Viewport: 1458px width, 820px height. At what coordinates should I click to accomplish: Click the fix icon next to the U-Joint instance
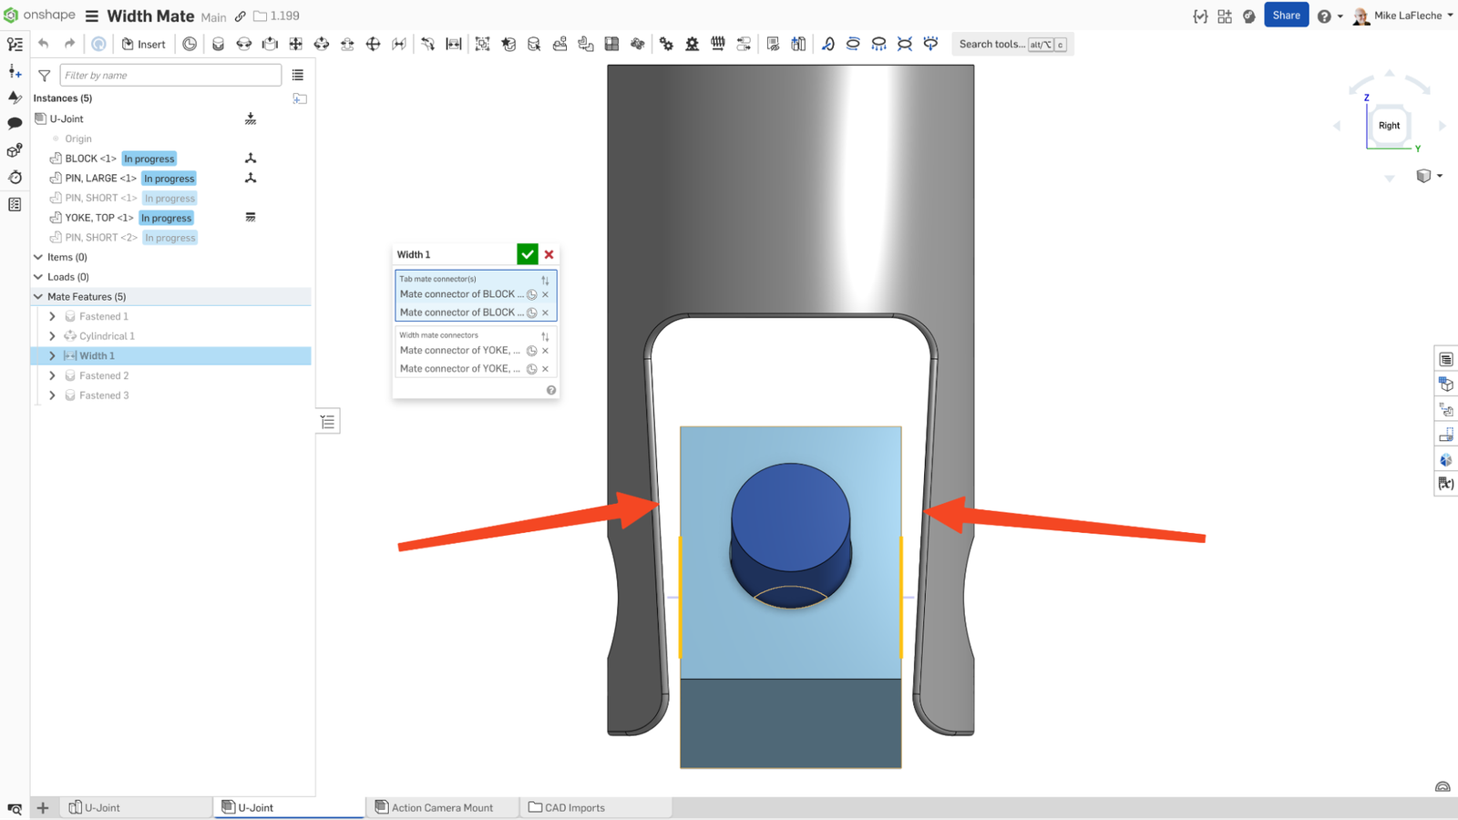click(250, 118)
